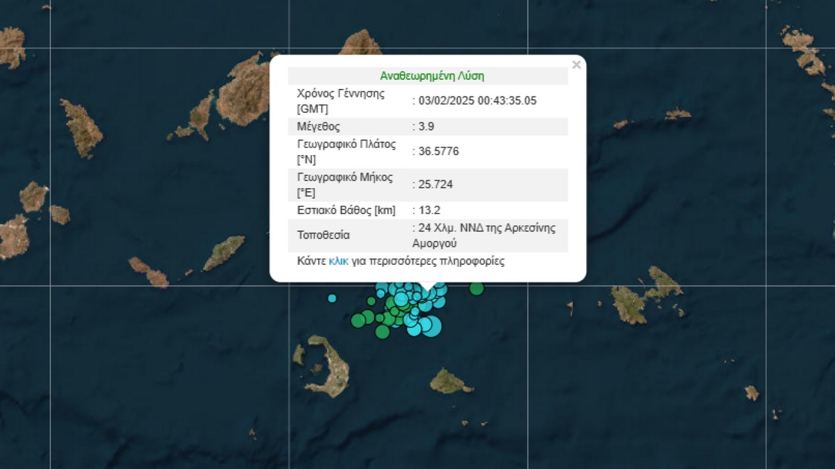Click the location text mentioning Αρκεσίνης Αμοργού
Image resolution: width=835 pixels, height=469 pixels.
(486, 235)
